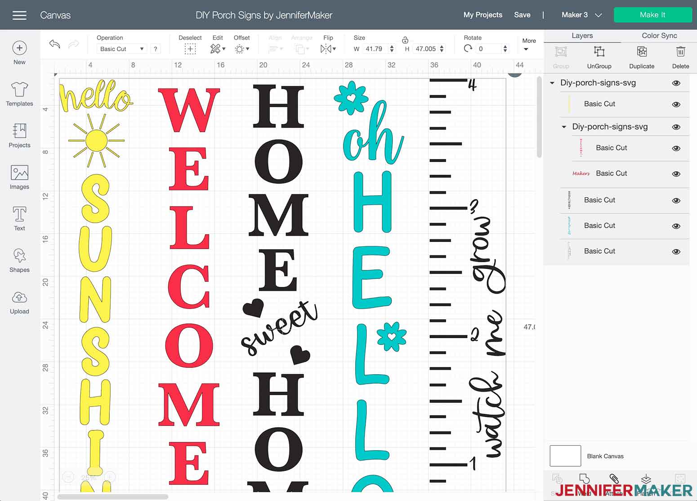697x501 pixels.
Task: Open Templates from the left sidebar
Action: (19, 94)
